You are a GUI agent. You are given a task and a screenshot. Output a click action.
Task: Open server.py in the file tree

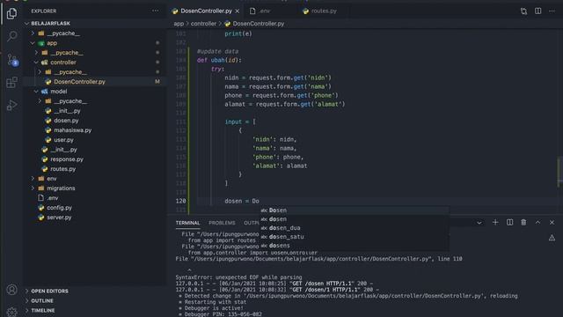(x=59, y=217)
